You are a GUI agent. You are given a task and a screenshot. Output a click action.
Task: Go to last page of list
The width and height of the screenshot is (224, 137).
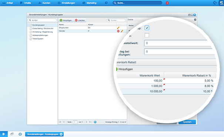click(90, 122)
